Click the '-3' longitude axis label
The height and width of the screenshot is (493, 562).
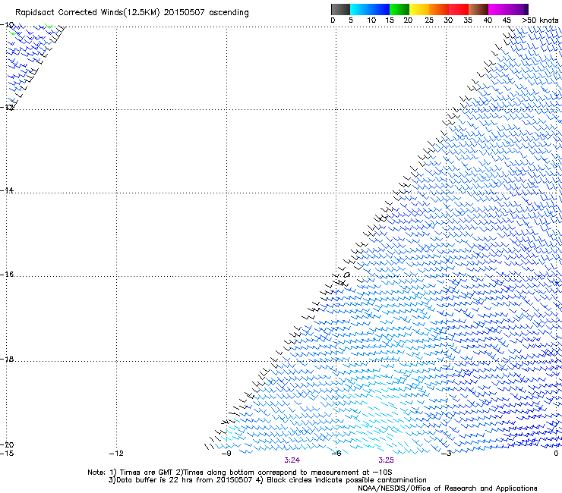(x=446, y=454)
